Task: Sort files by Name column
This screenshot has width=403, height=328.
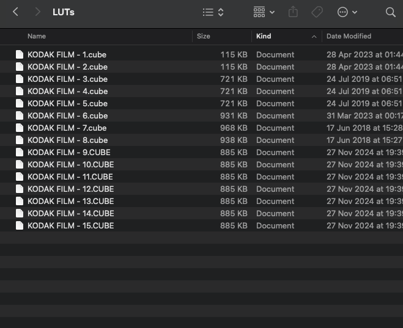Action: coord(37,37)
